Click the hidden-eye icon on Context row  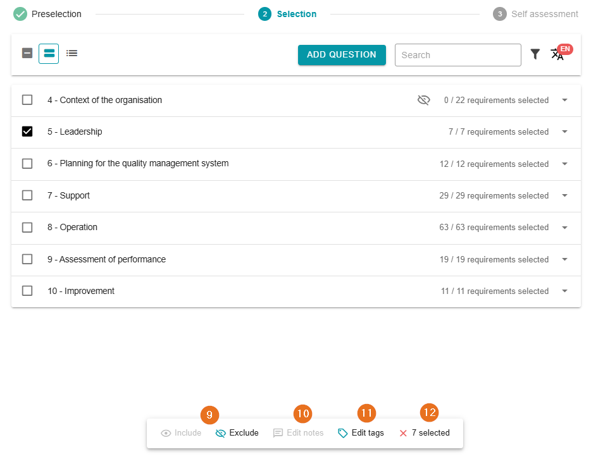coord(424,100)
